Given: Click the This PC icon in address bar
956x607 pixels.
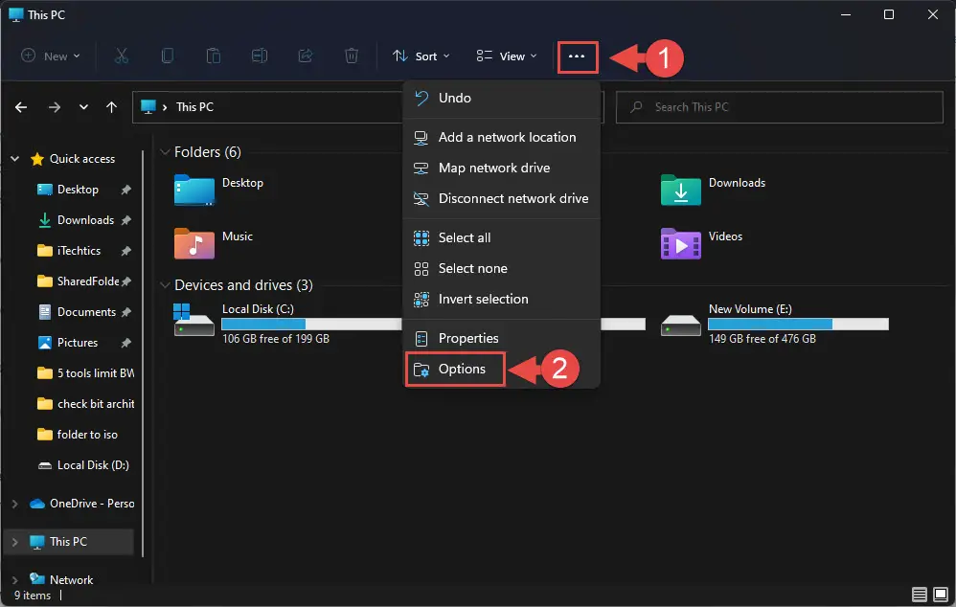Looking at the screenshot, I should (148, 107).
